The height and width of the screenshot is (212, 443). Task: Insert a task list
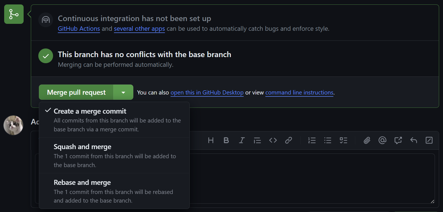click(344, 141)
